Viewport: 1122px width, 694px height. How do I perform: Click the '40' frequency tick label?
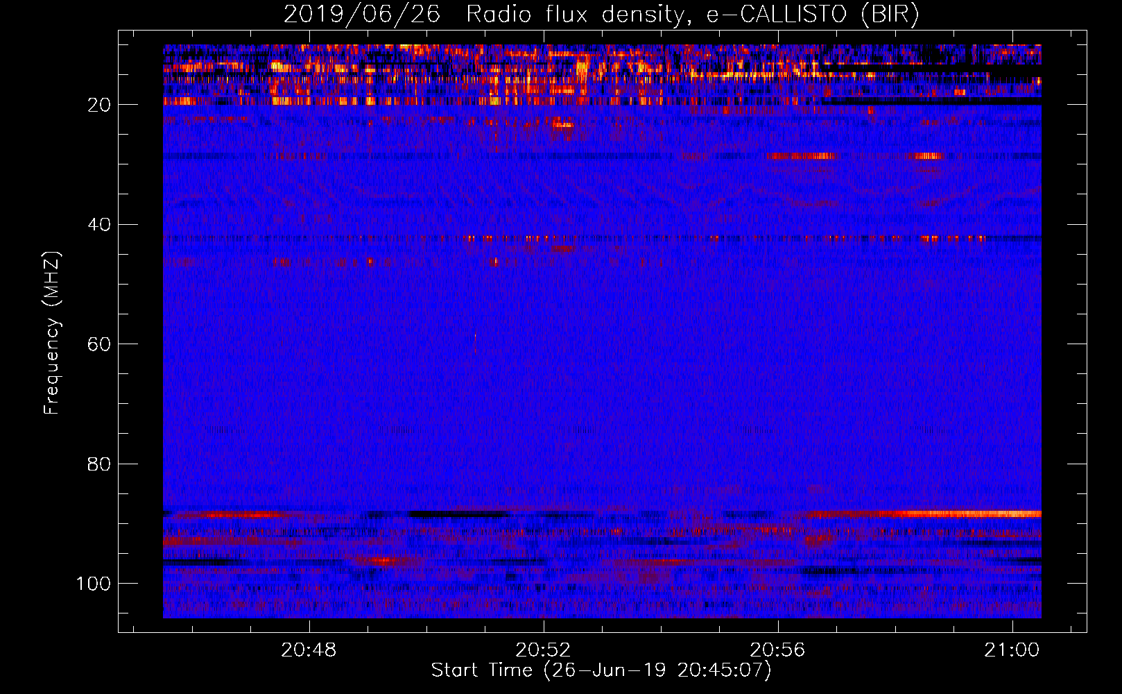click(x=100, y=225)
